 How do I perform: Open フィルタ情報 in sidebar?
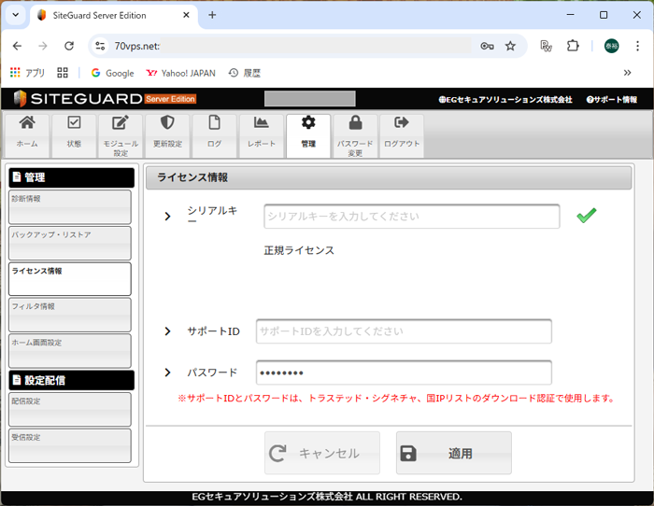(x=70, y=316)
